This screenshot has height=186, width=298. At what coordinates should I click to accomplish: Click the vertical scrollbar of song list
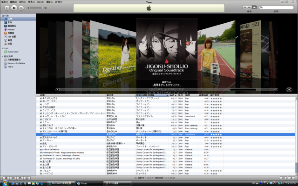click(x=296, y=167)
